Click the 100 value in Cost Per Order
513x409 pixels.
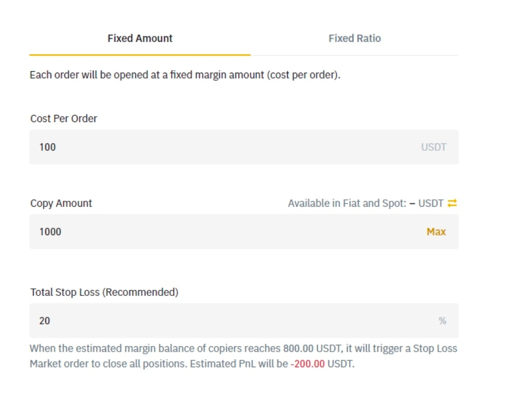47,147
